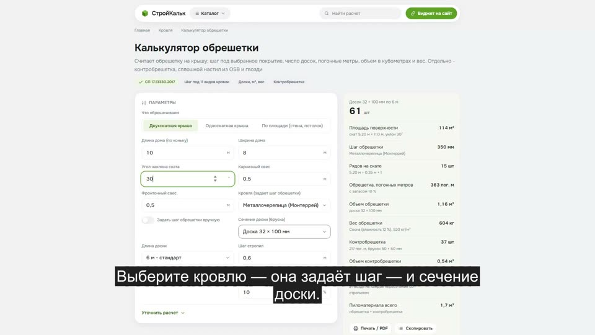Click the green checkmark icon by СП 17.13330.2017
The width and height of the screenshot is (595, 335).
[x=141, y=82]
